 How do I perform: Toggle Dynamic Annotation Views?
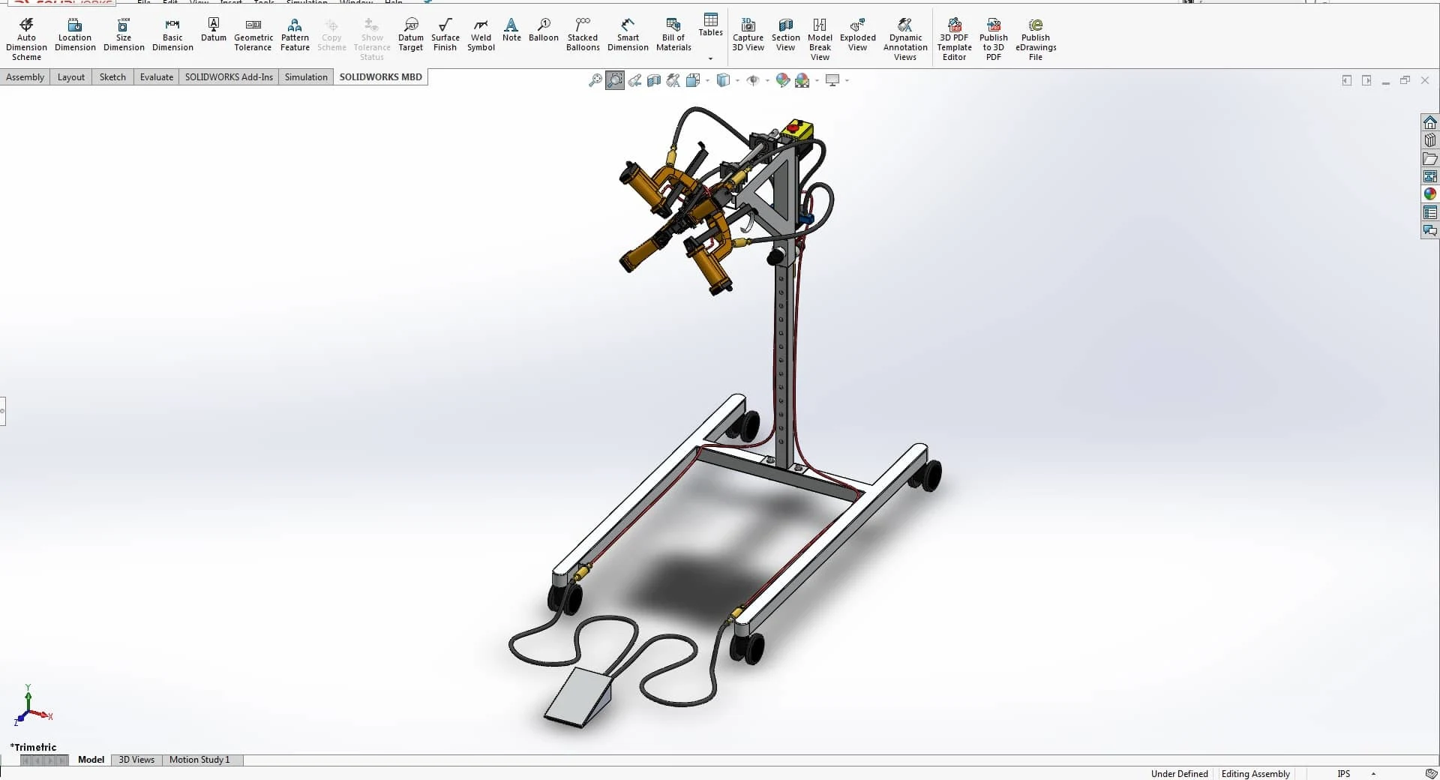[905, 39]
